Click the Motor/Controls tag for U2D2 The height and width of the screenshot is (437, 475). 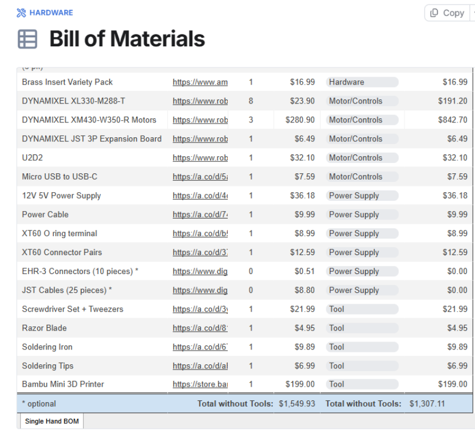coord(362,158)
